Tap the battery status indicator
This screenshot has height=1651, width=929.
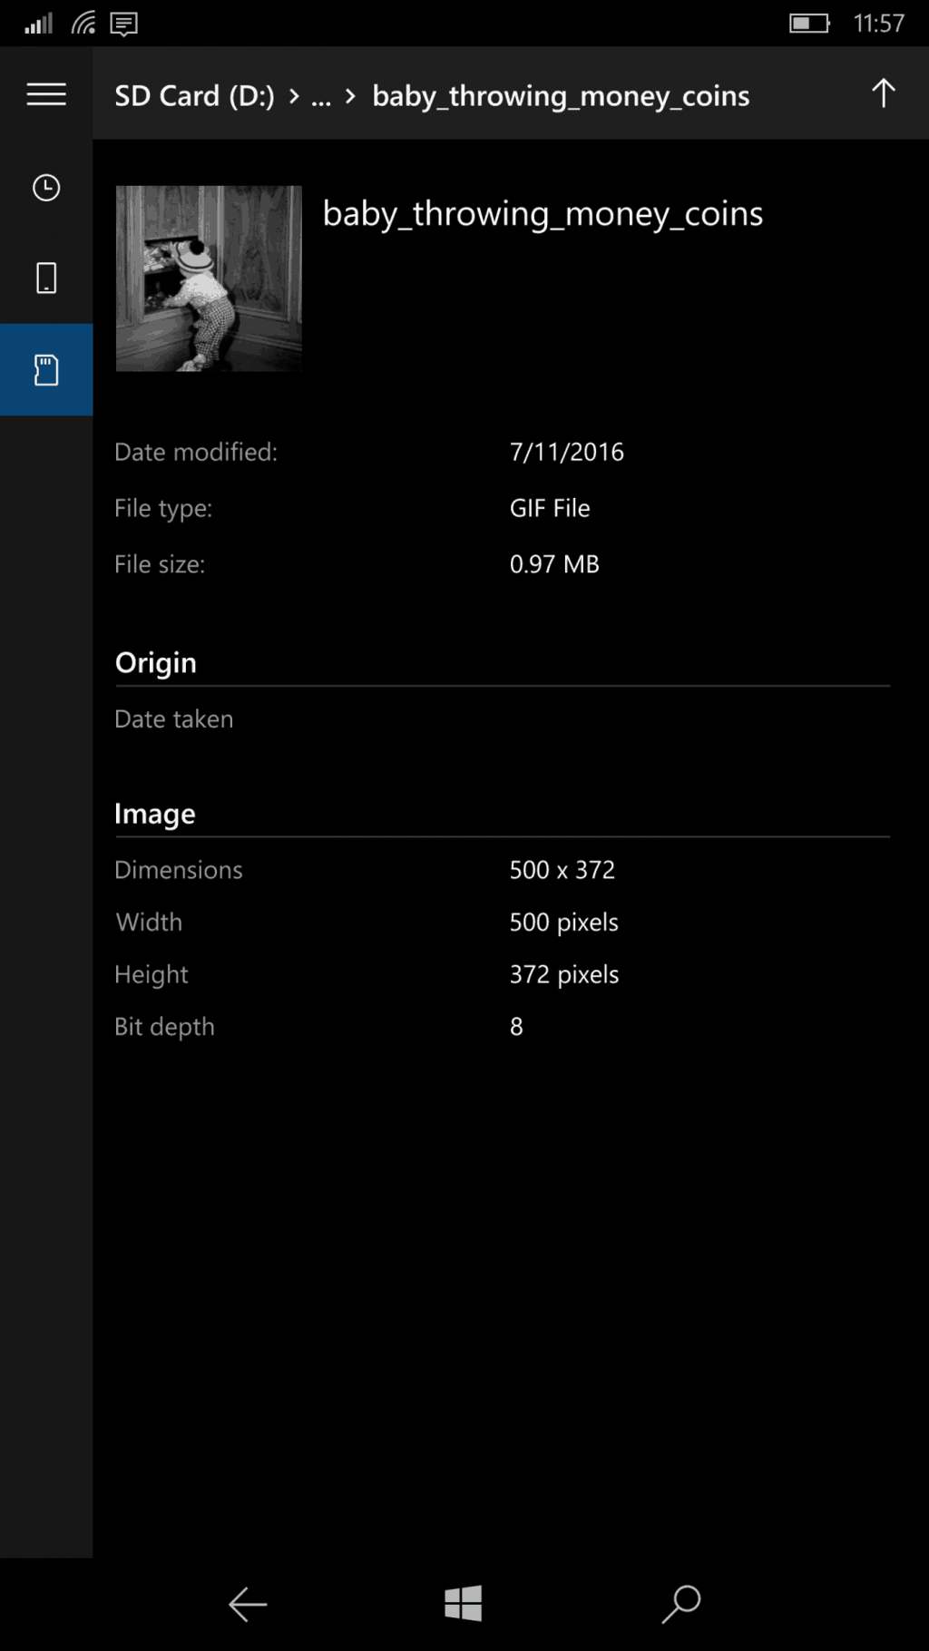click(808, 24)
